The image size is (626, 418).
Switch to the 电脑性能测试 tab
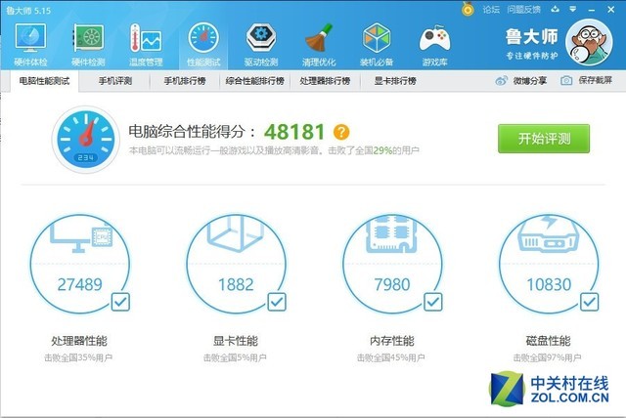(44, 81)
